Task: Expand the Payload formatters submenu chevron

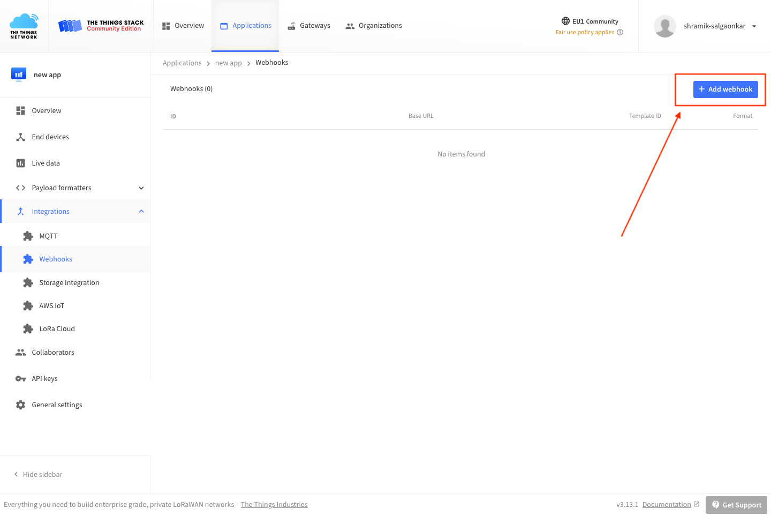Action: pyautogui.click(x=141, y=188)
